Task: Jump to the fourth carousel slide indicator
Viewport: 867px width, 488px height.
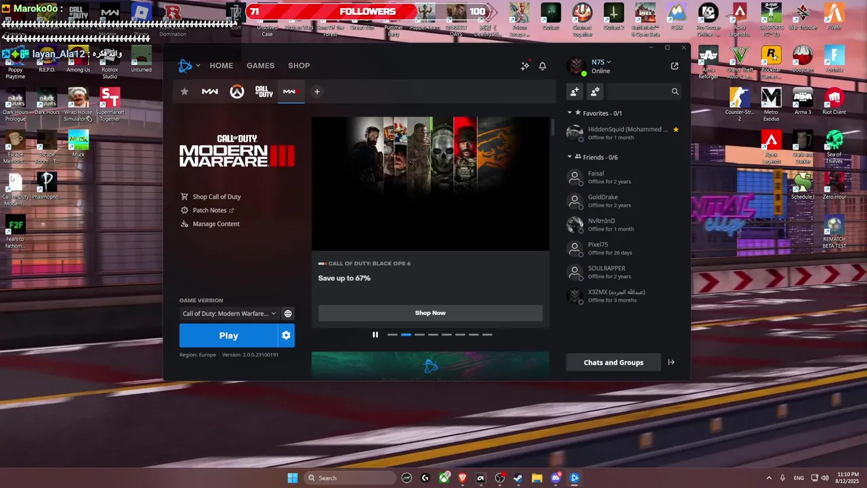Action: 433,335
